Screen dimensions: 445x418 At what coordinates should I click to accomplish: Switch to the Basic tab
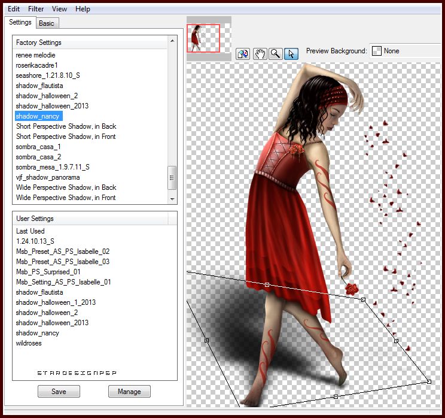[x=47, y=23]
